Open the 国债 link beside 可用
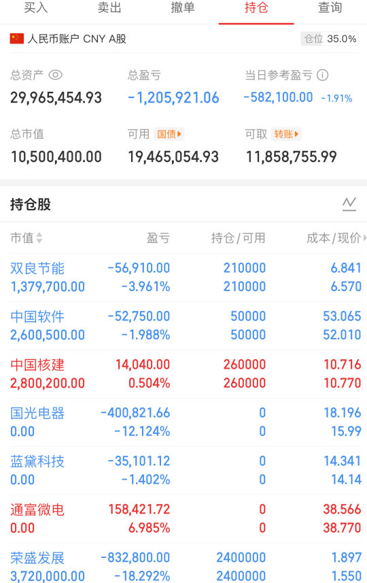367x583 pixels. tap(169, 134)
